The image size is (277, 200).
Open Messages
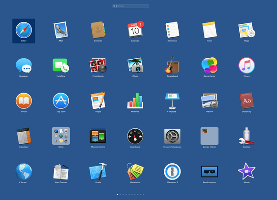pyautogui.click(x=24, y=65)
